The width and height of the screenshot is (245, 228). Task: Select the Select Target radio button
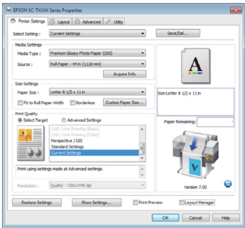[20, 120]
